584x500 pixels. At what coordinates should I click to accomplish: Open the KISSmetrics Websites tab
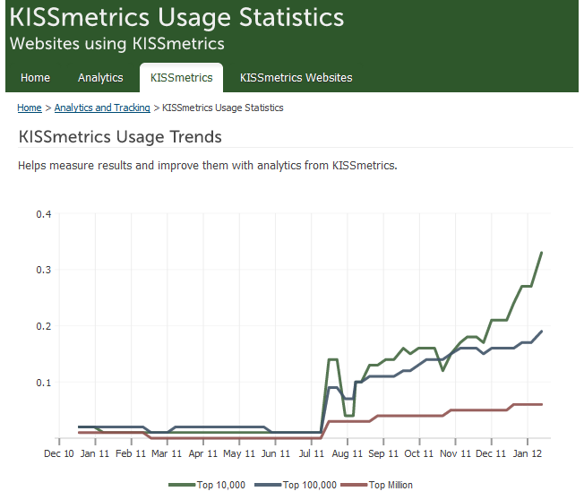[296, 77]
